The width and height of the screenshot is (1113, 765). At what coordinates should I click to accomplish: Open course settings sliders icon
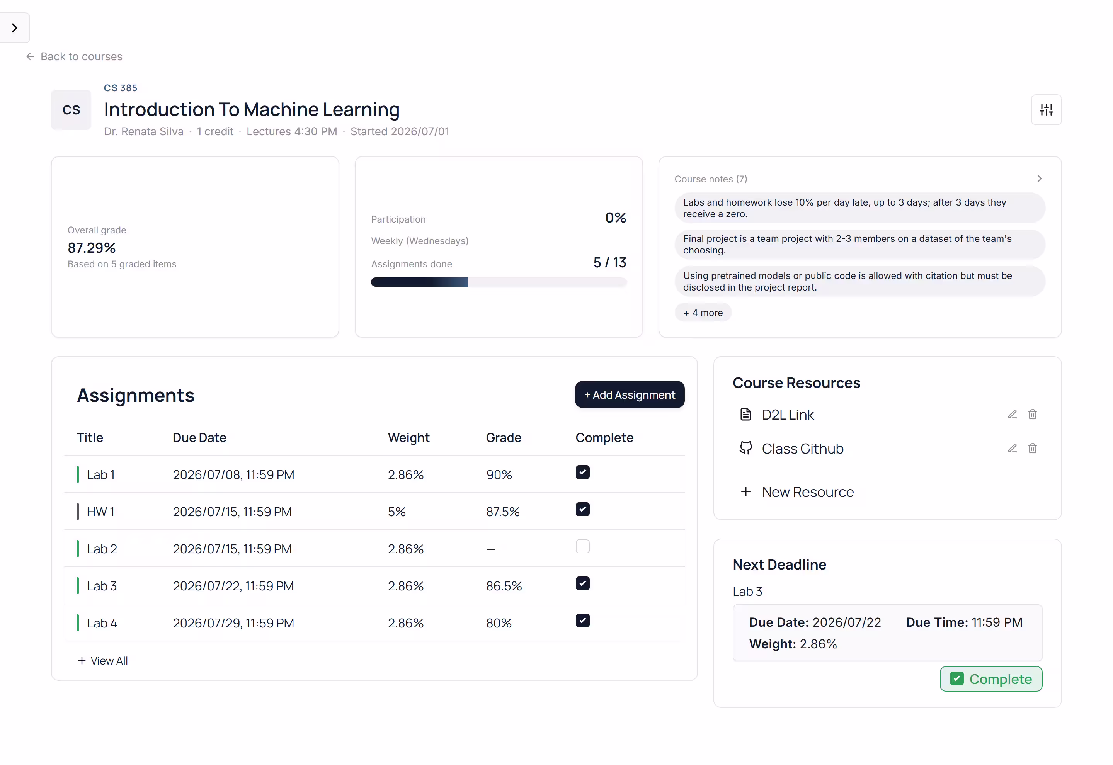click(1046, 110)
